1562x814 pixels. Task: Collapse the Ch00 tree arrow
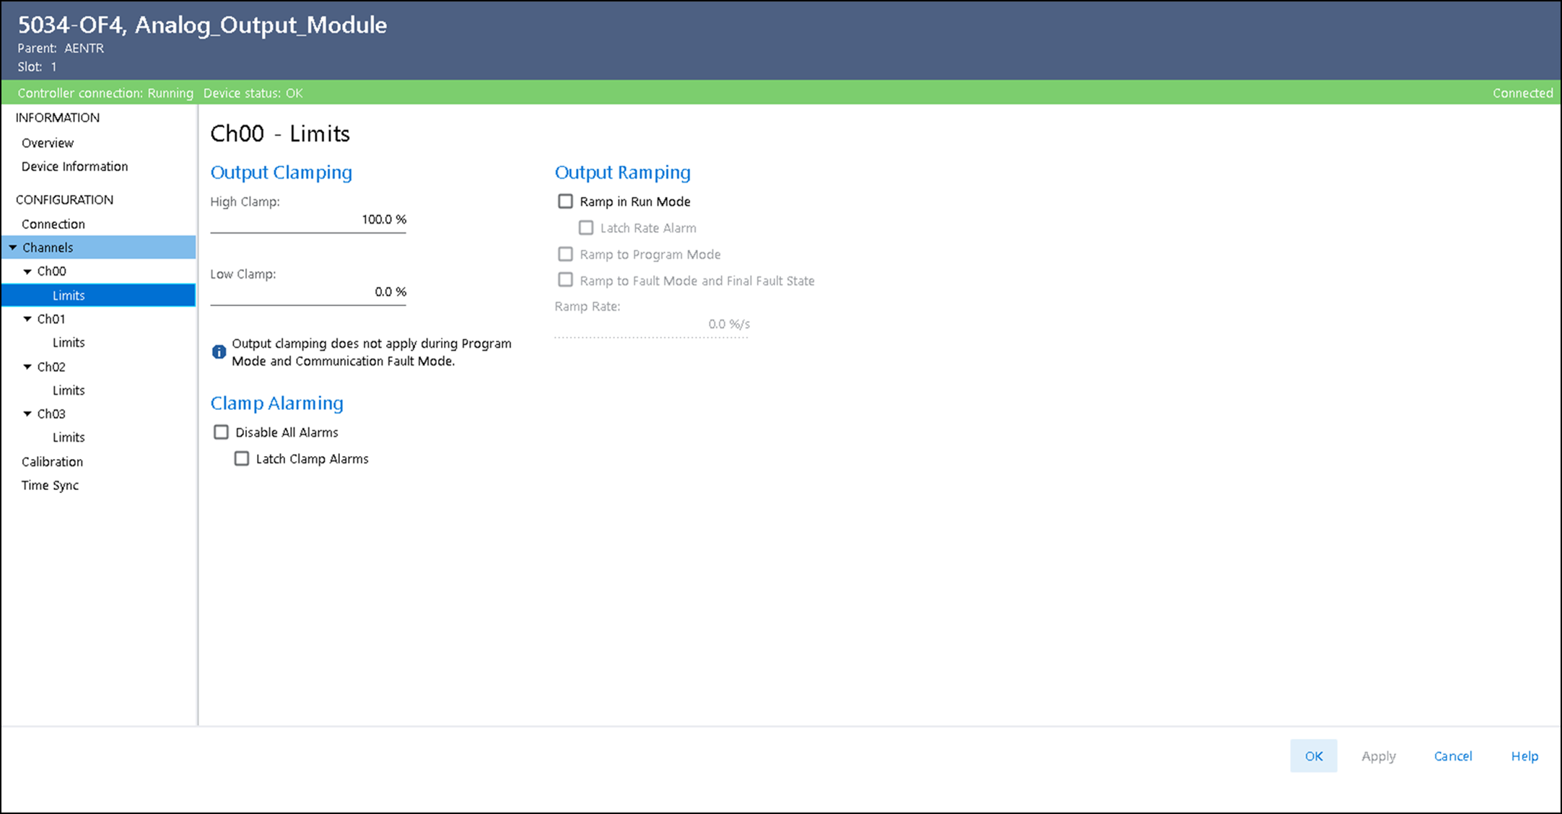27,271
